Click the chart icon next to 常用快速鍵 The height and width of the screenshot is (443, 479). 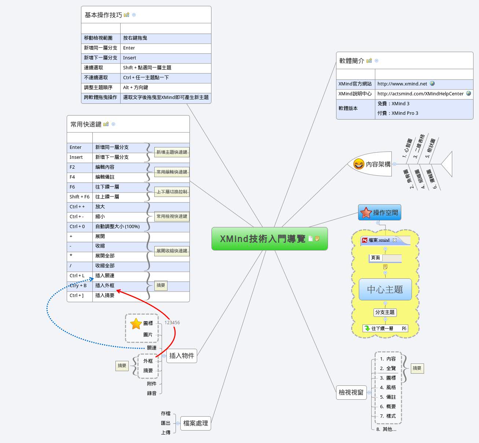tap(106, 124)
